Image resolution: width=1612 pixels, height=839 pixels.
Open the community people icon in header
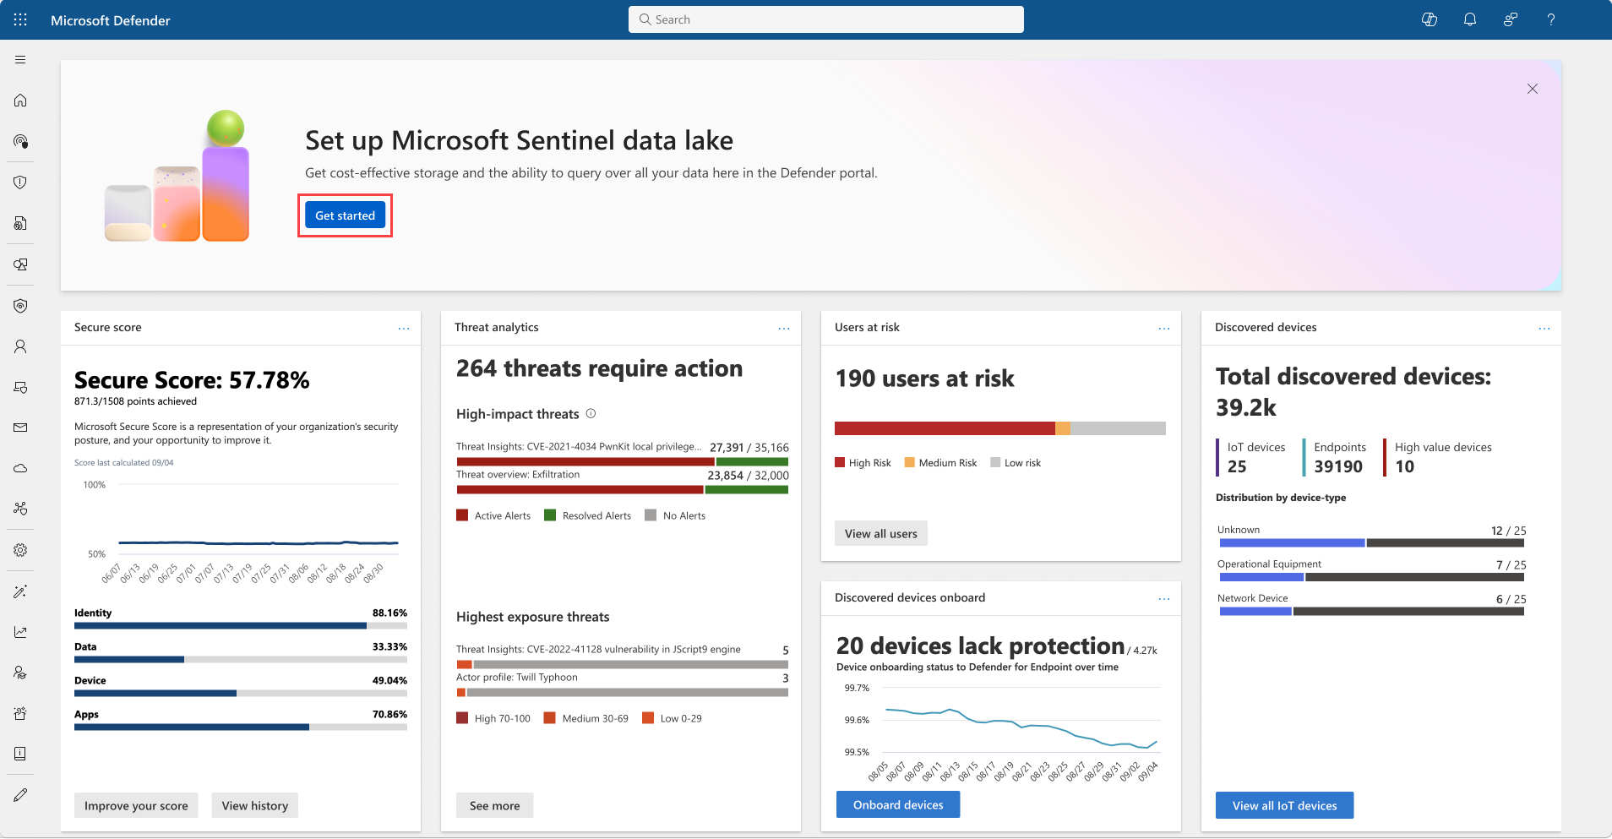click(x=1511, y=19)
